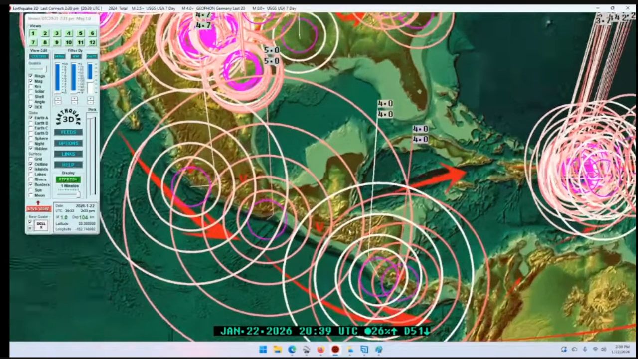Open Firefox from the taskbar
The image size is (638, 359).
[x=320, y=350]
